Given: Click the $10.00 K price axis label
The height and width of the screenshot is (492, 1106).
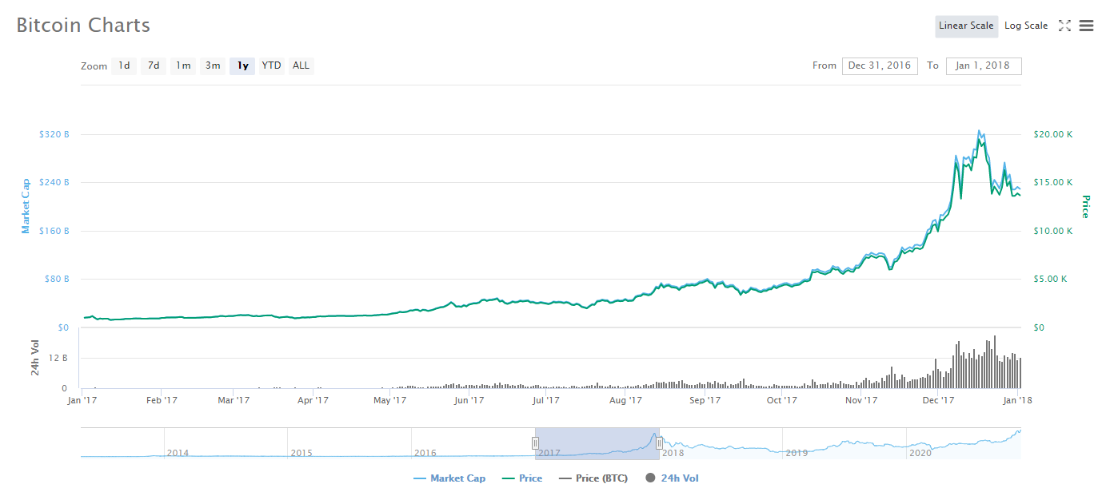Looking at the screenshot, I should pyautogui.click(x=1052, y=231).
